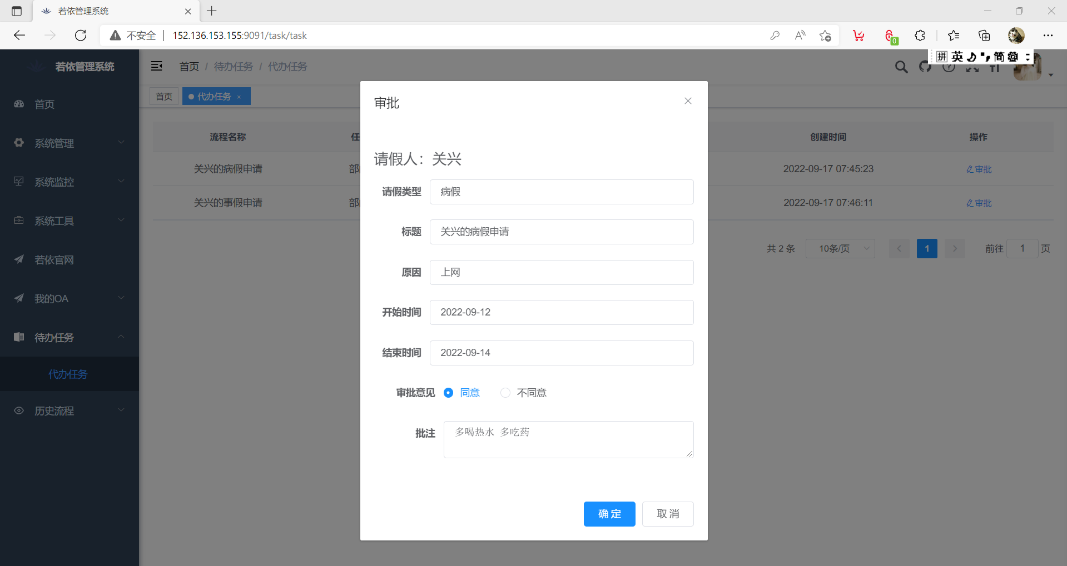
Task: Open the browser settings ellipsis menu
Action: [x=1048, y=36]
